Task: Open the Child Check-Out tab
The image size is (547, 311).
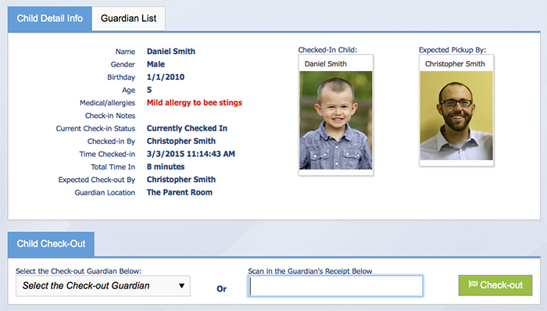Action: (x=51, y=244)
